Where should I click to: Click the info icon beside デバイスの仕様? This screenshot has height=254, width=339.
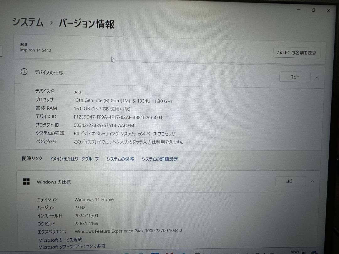coord(24,72)
